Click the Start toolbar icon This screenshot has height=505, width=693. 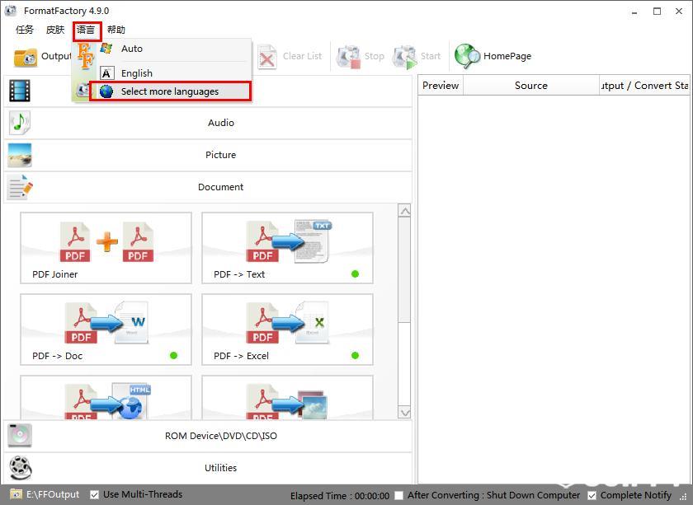(x=404, y=57)
